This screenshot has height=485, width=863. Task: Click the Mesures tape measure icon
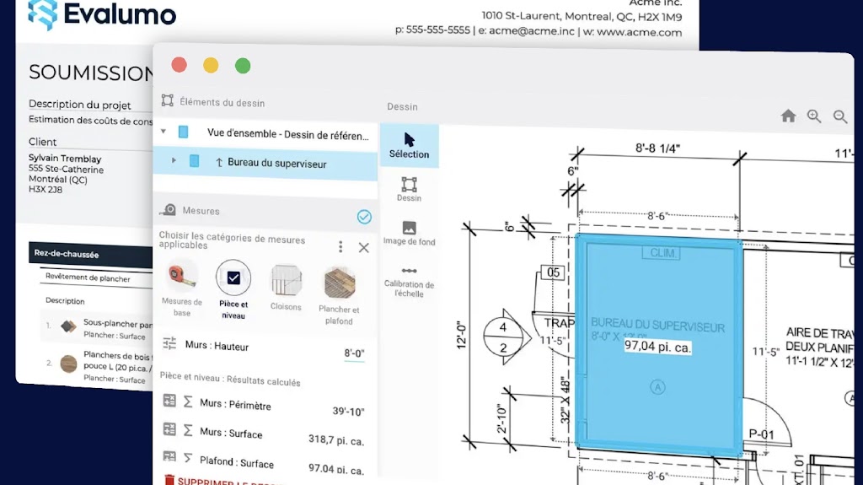coord(169,209)
